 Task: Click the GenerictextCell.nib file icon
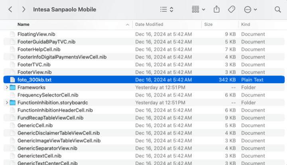(x=12, y=156)
